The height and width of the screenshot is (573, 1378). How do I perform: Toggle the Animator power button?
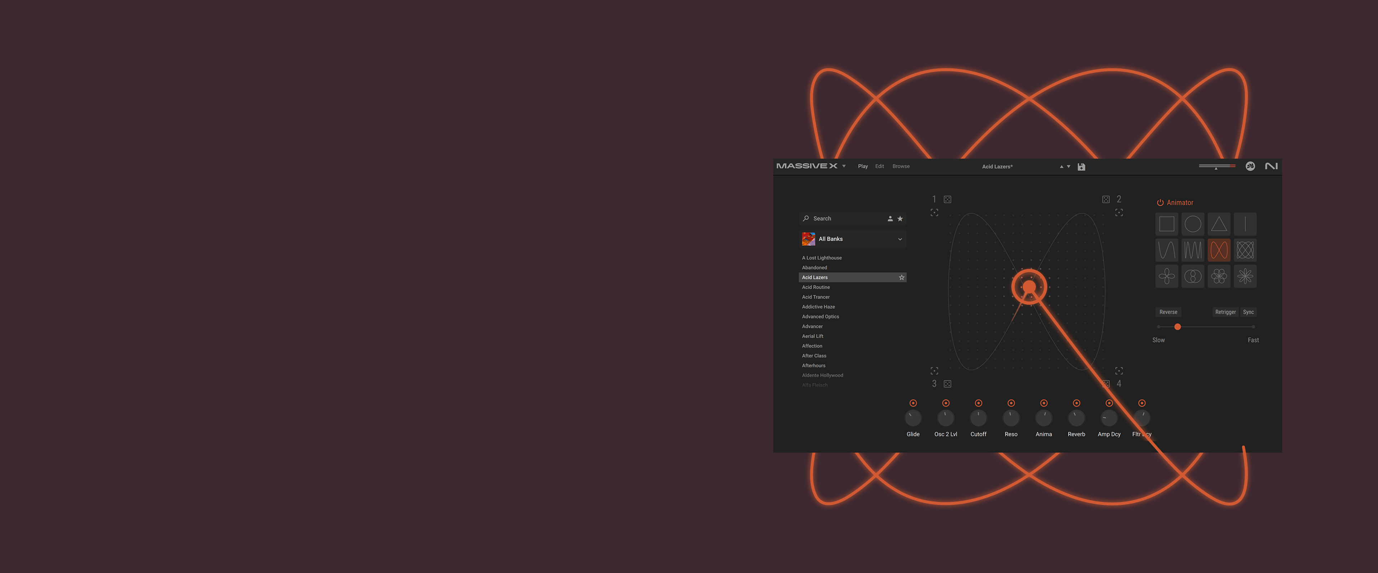(x=1160, y=203)
